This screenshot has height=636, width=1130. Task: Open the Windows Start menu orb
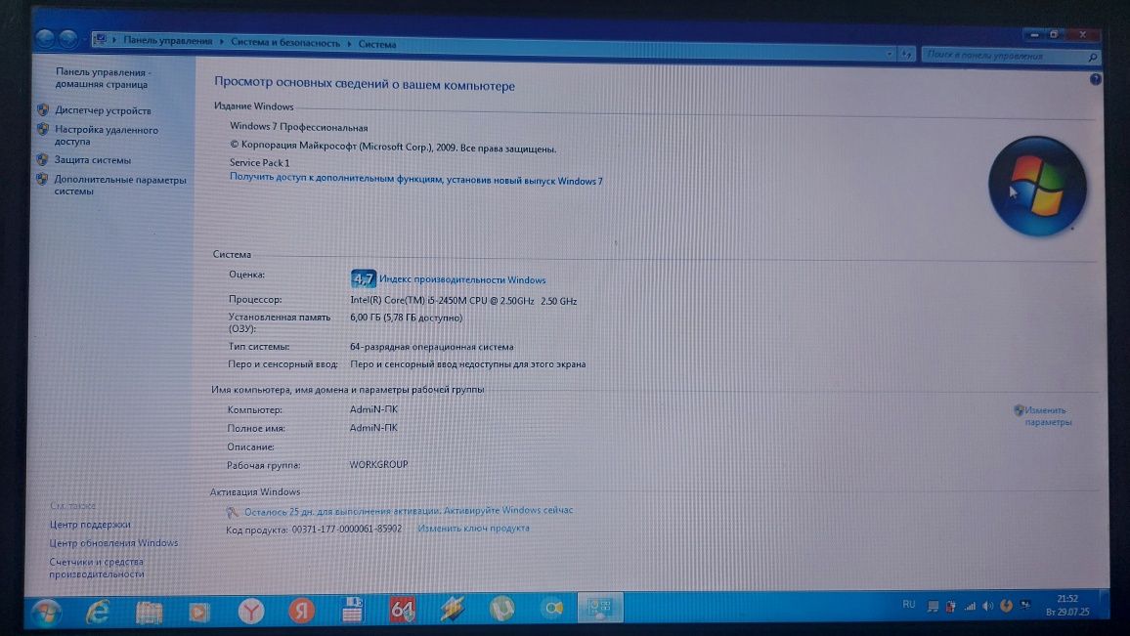(47, 613)
